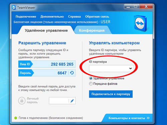This screenshot has width=167, height=125.
Task: Maximize the TeamViewer window
Action: [136, 7]
